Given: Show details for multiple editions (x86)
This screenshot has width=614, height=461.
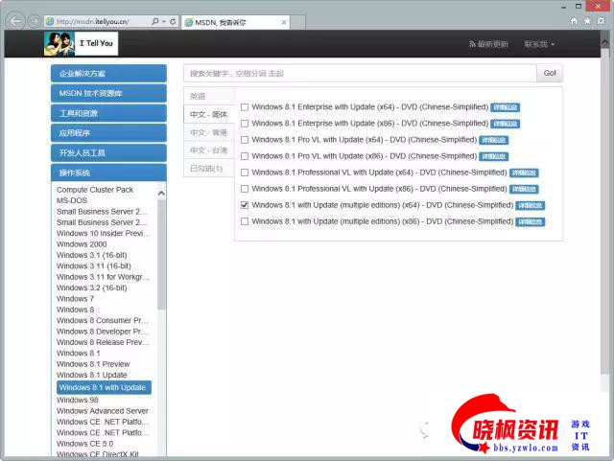Looking at the screenshot, I should pos(531,222).
